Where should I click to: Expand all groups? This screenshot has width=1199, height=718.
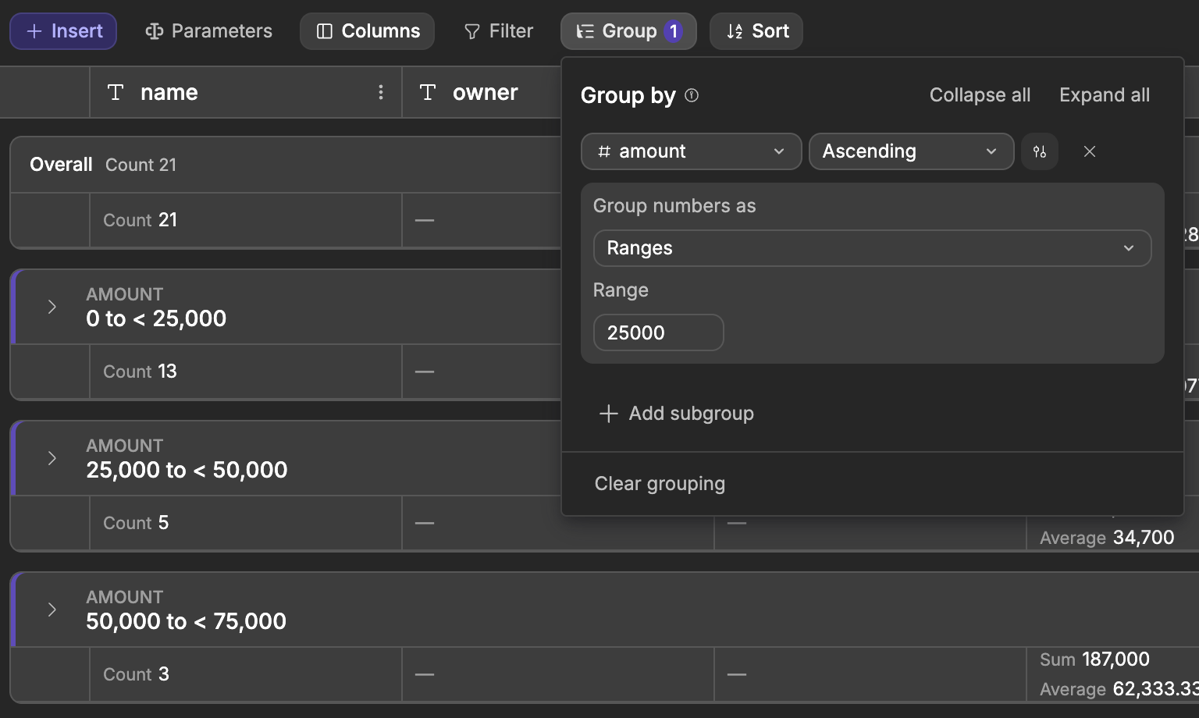(x=1104, y=95)
